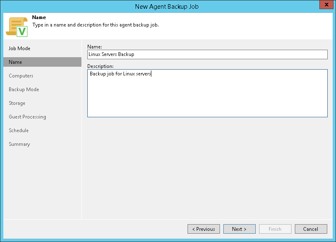Click the Finish button

(x=275, y=229)
